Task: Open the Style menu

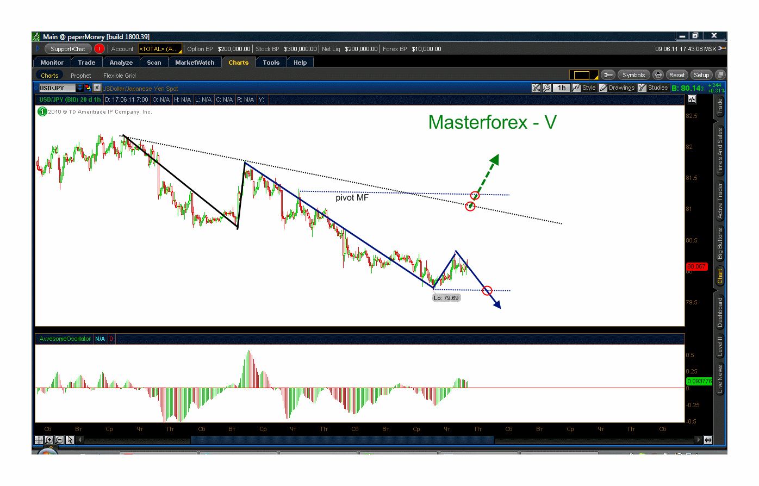Action: tap(584, 88)
